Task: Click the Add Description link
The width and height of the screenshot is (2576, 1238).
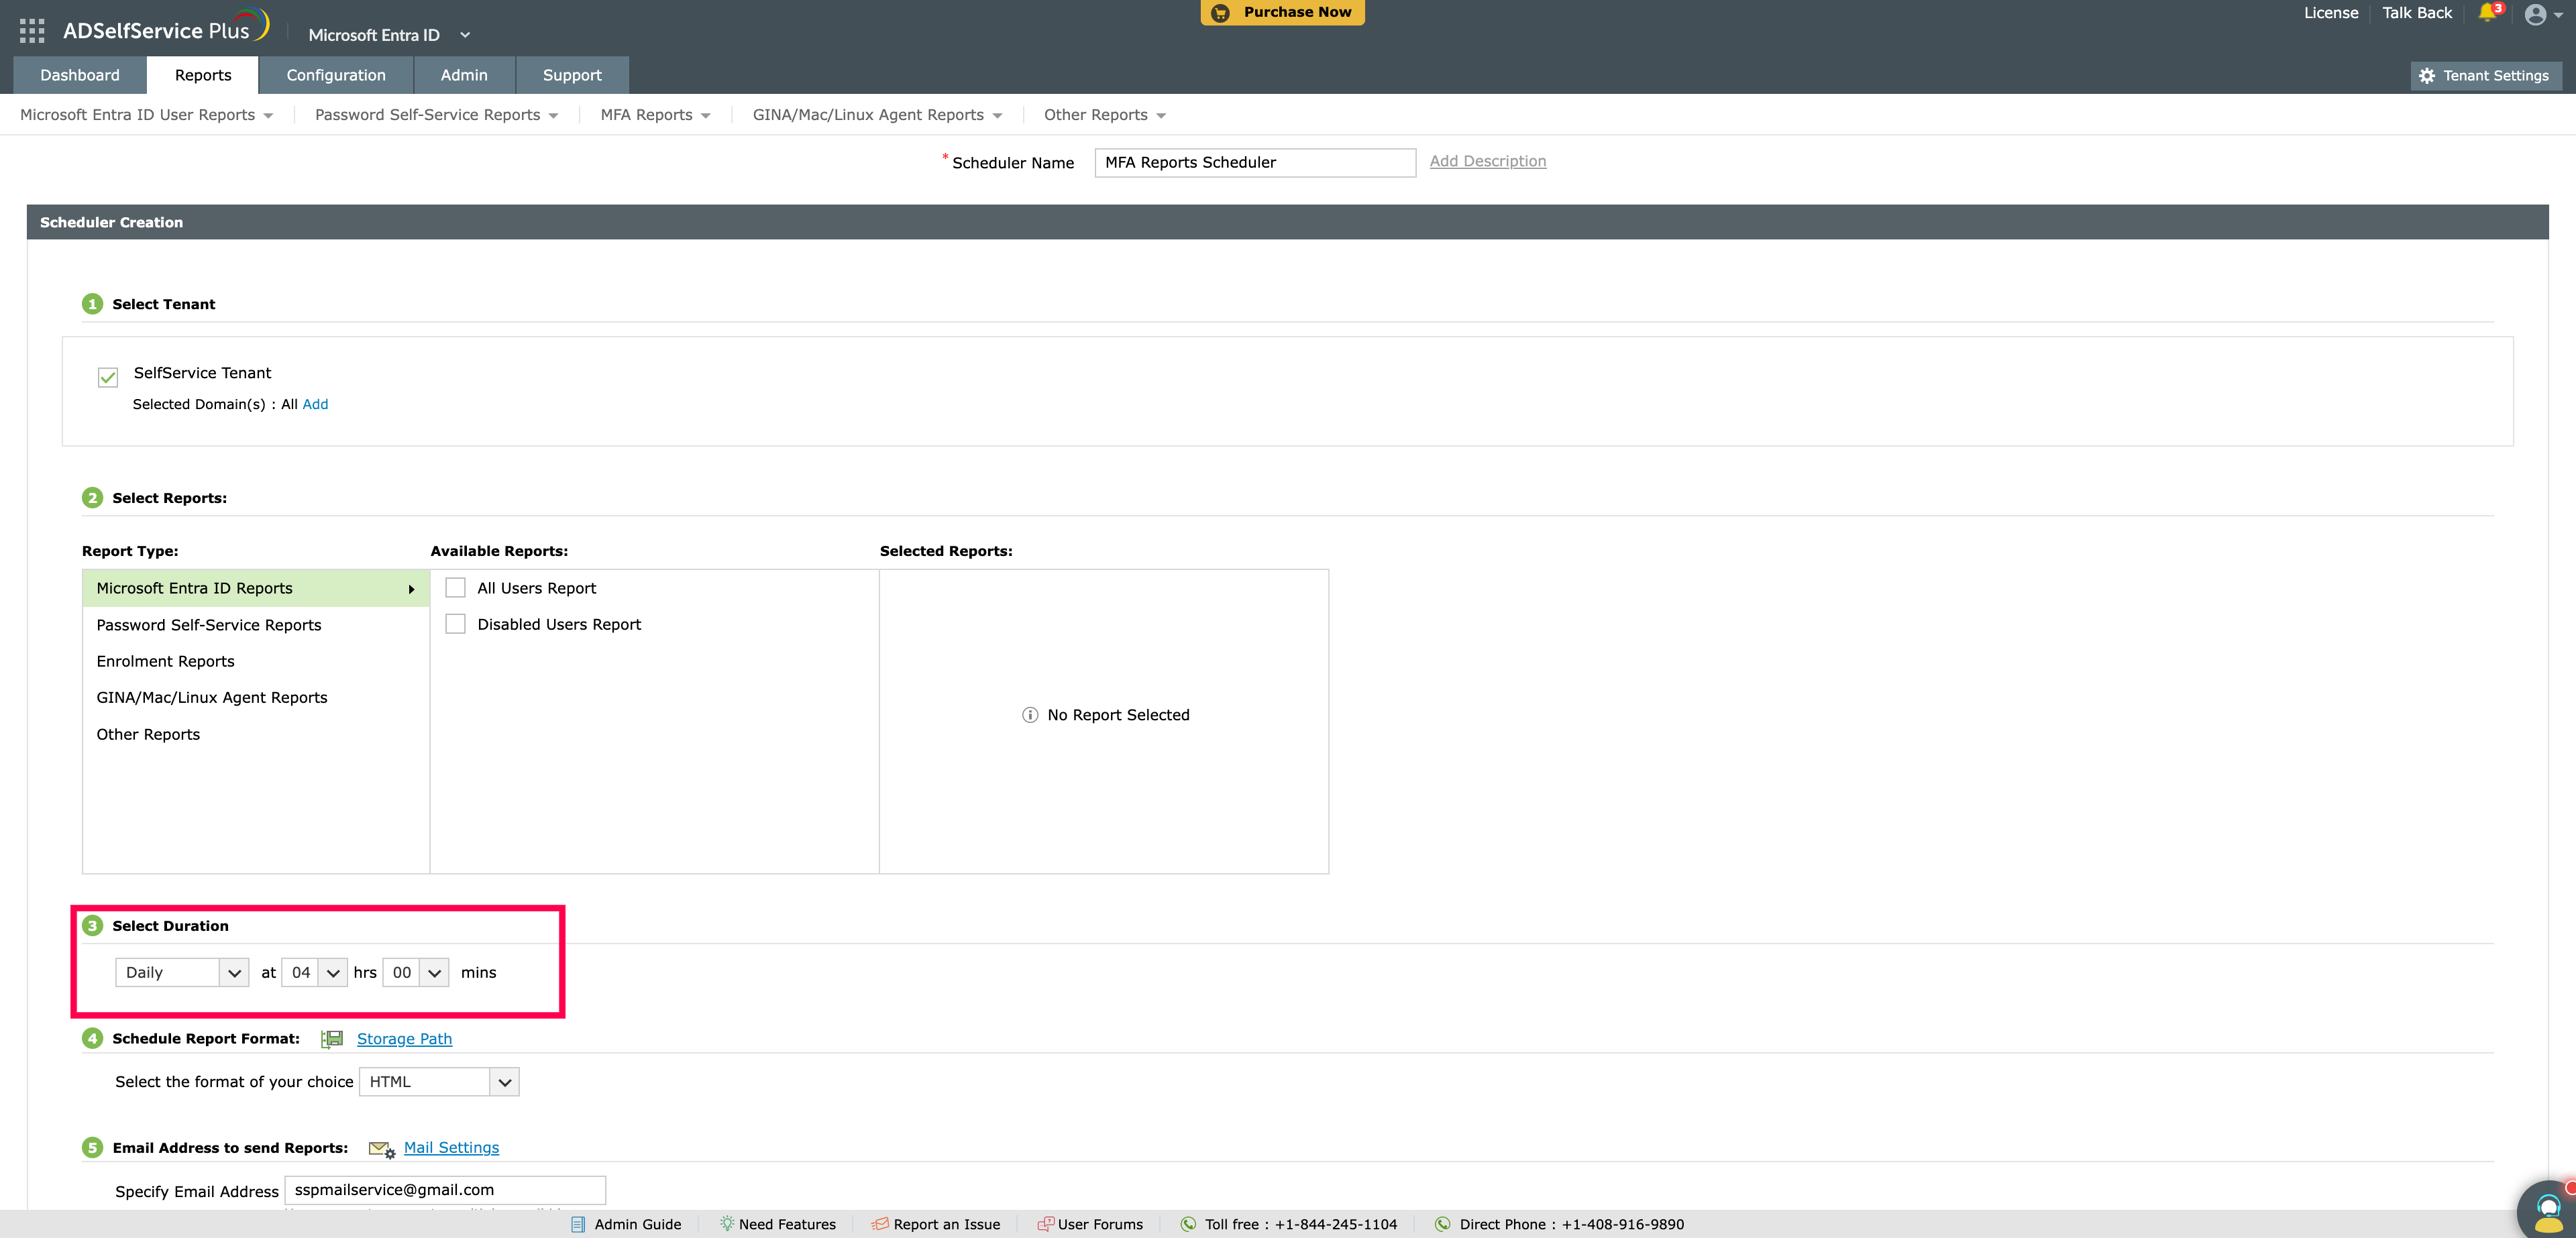Action: coord(1488,161)
